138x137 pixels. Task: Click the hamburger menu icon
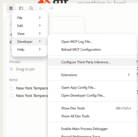(11, 8)
